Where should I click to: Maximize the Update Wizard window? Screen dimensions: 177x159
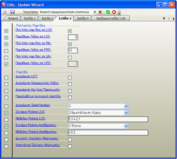click(x=166, y=5)
